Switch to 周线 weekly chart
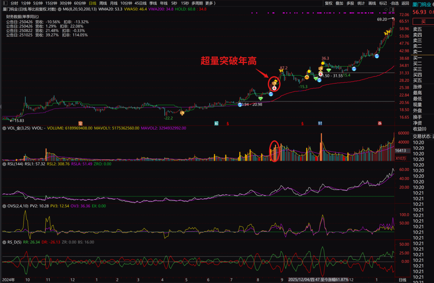 point(103,3)
